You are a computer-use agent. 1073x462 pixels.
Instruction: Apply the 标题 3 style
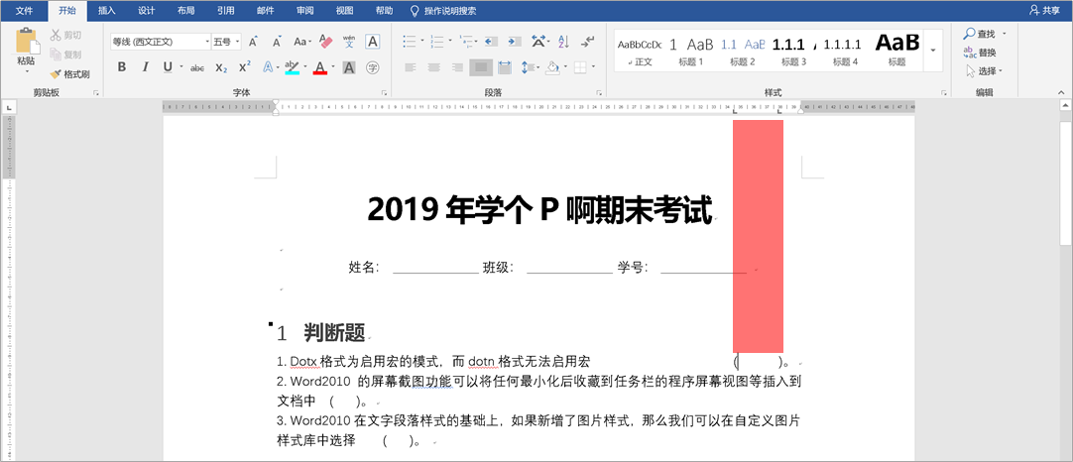793,51
